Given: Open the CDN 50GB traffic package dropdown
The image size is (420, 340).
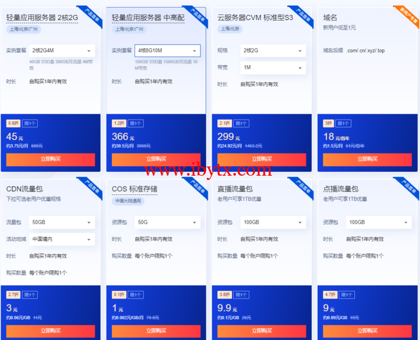Looking at the screenshot, I should click(x=62, y=223).
